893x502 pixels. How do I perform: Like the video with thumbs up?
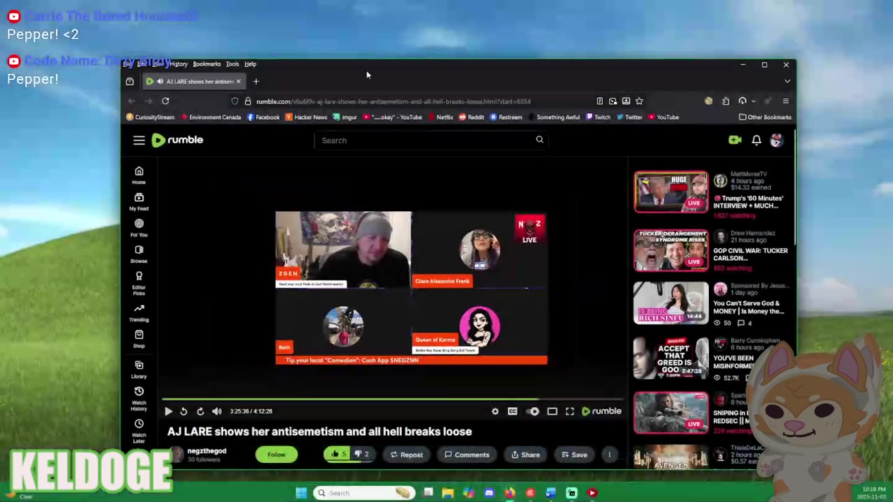338,454
